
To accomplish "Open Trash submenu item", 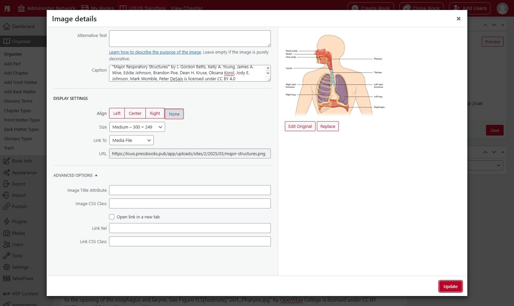I will 9,148.
